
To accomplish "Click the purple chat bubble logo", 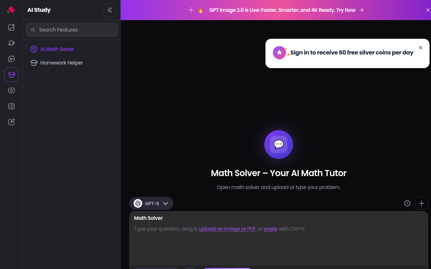I will (279, 145).
